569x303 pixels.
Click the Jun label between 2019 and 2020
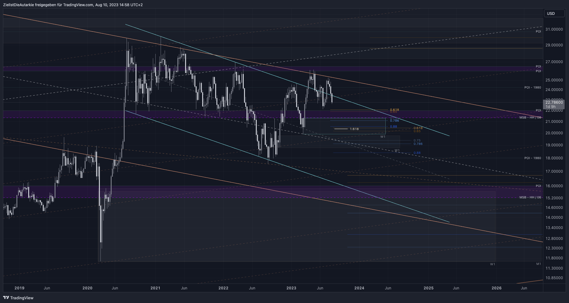(47, 288)
